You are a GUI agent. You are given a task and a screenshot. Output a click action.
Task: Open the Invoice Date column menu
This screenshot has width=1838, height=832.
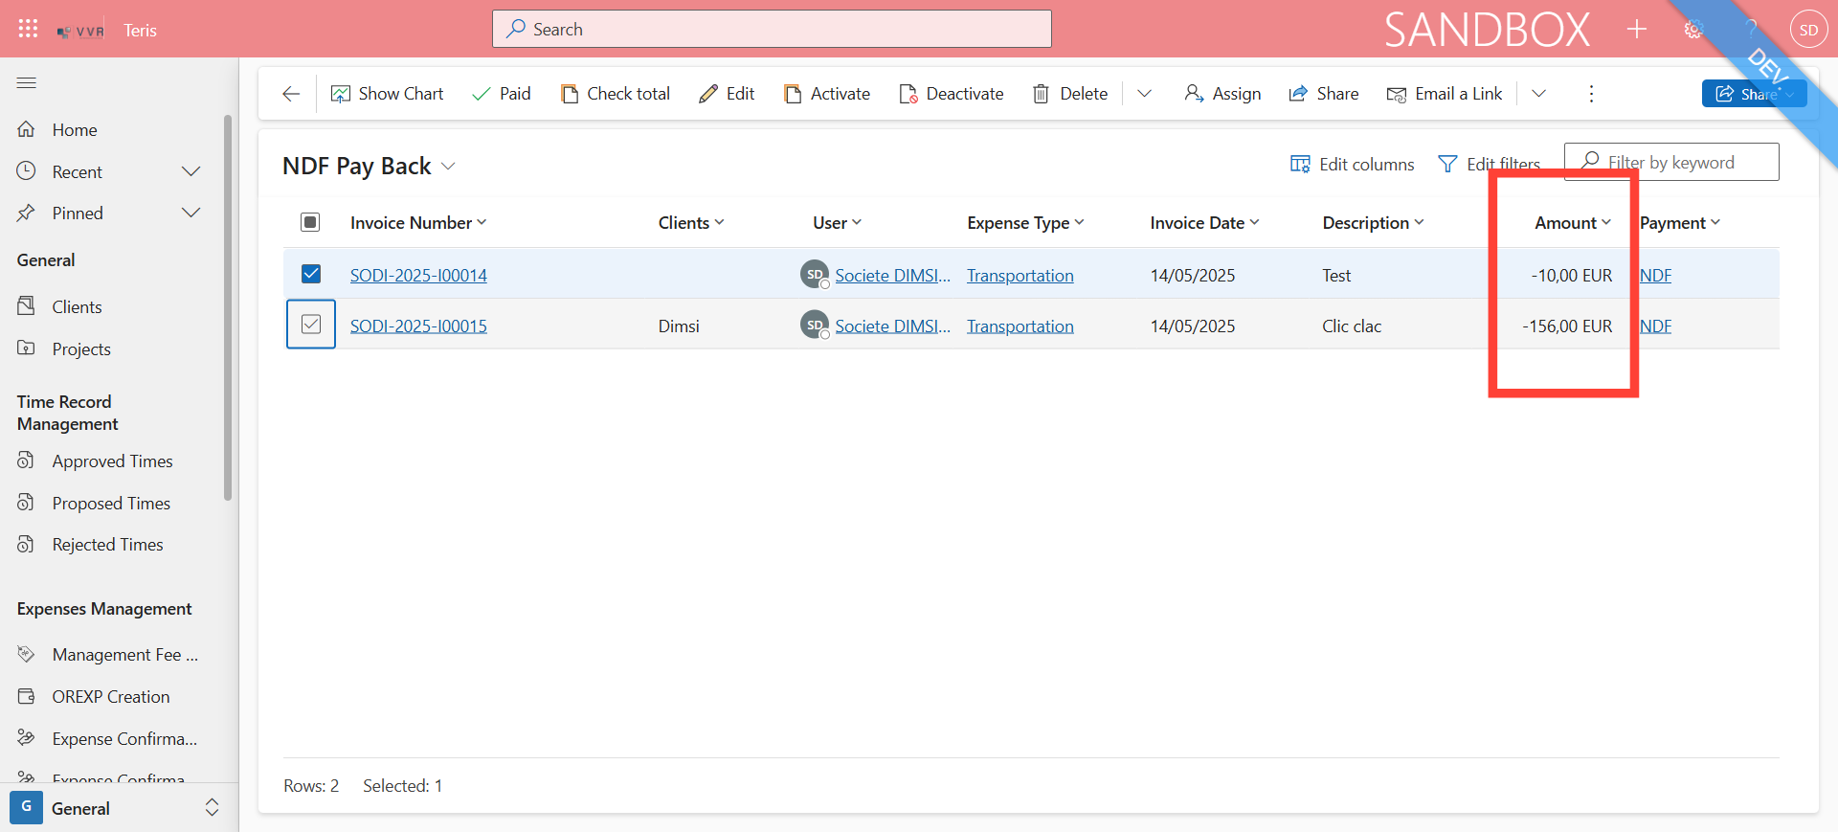pos(1204,223)
